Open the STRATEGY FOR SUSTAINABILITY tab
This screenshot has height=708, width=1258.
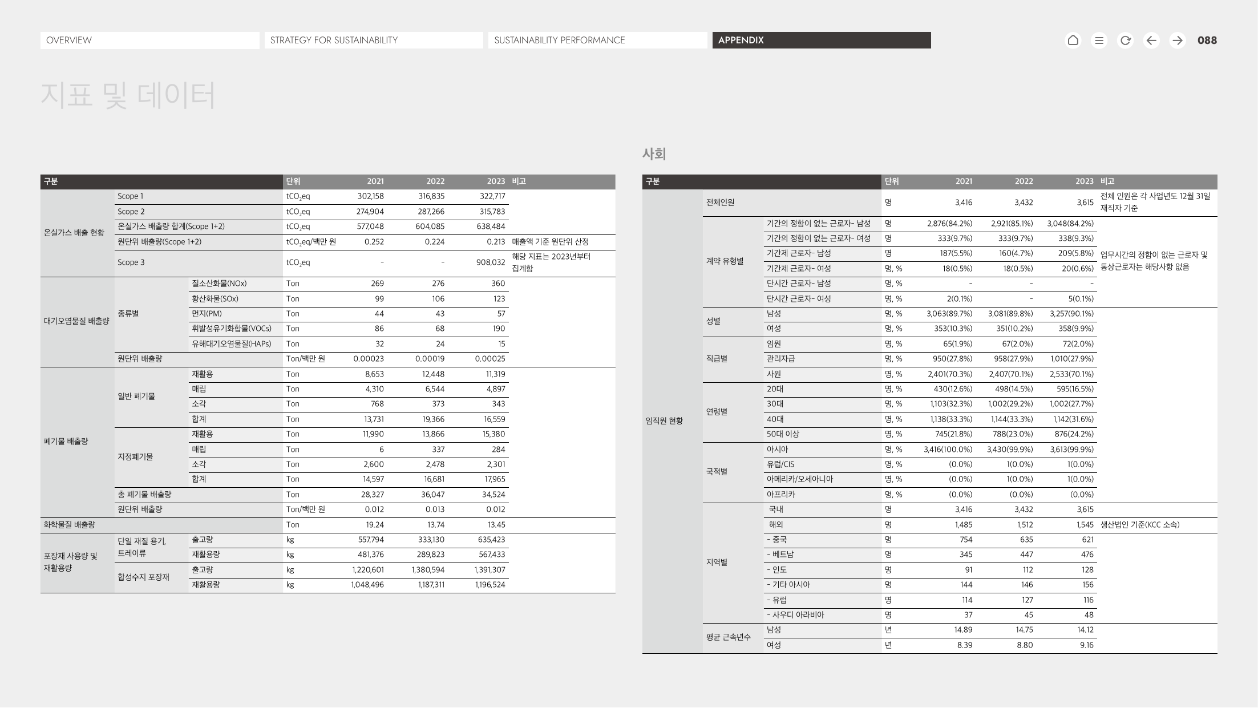[374, 40]
